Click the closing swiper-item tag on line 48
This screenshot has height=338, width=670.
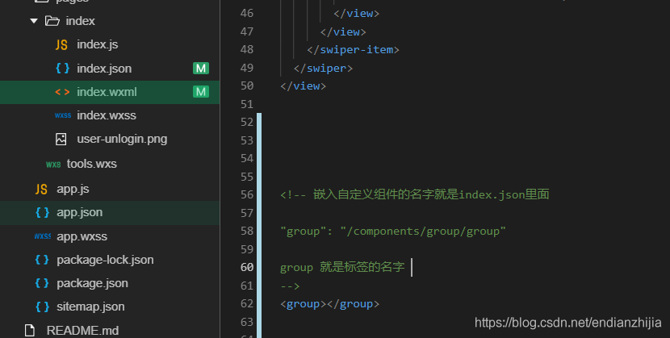tap(353, 50)
